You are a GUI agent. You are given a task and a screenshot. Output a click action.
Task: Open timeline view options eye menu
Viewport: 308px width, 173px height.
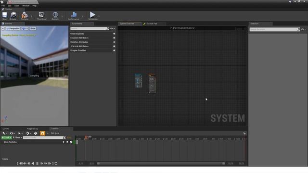point(12,134)
